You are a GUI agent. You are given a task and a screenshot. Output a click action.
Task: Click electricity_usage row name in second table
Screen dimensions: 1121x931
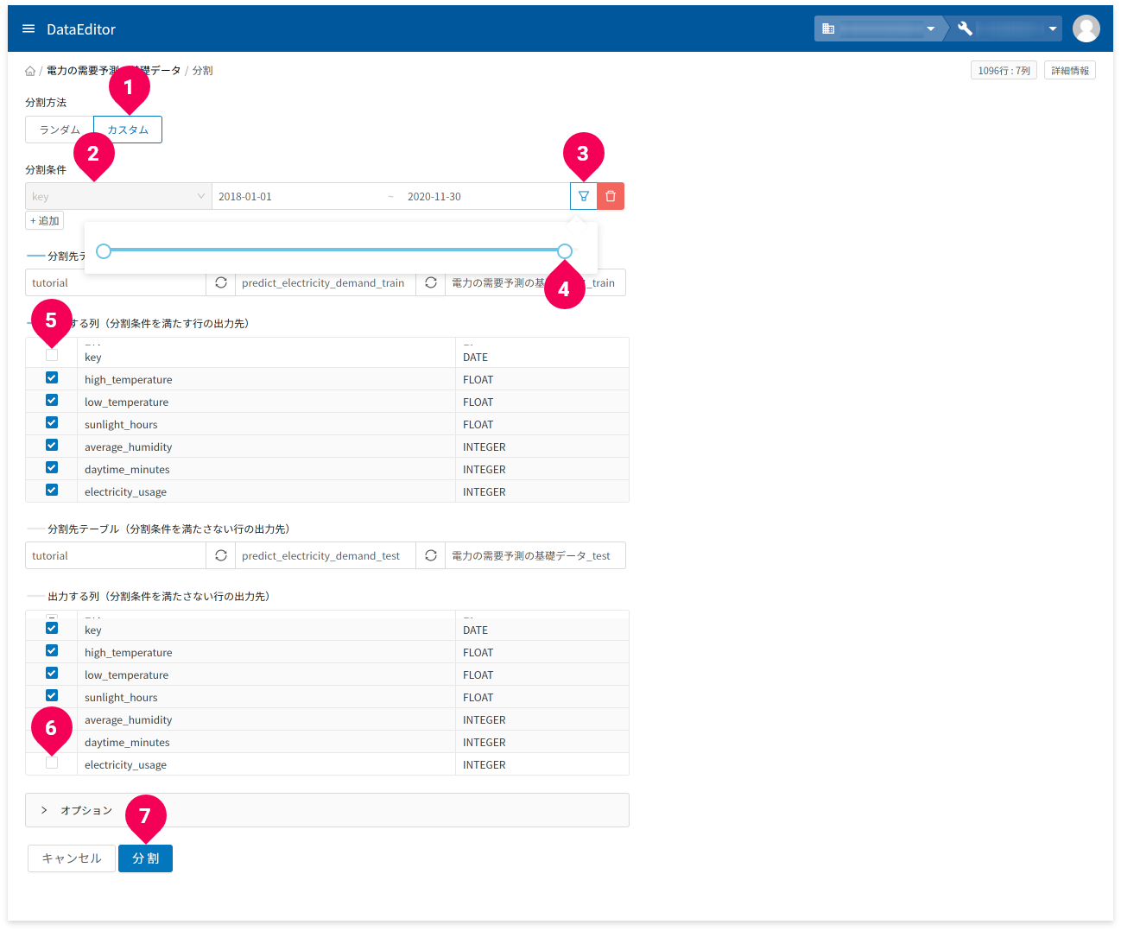point(126,764)
